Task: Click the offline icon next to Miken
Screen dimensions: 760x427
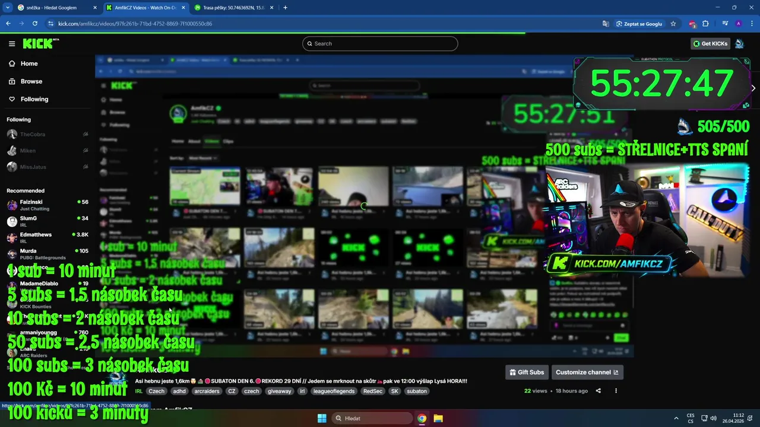Action: tap(85, 151)
